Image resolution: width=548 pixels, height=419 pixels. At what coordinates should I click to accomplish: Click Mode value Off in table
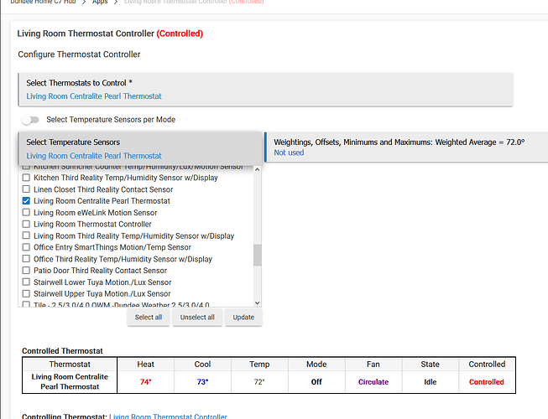click(316, 382)
